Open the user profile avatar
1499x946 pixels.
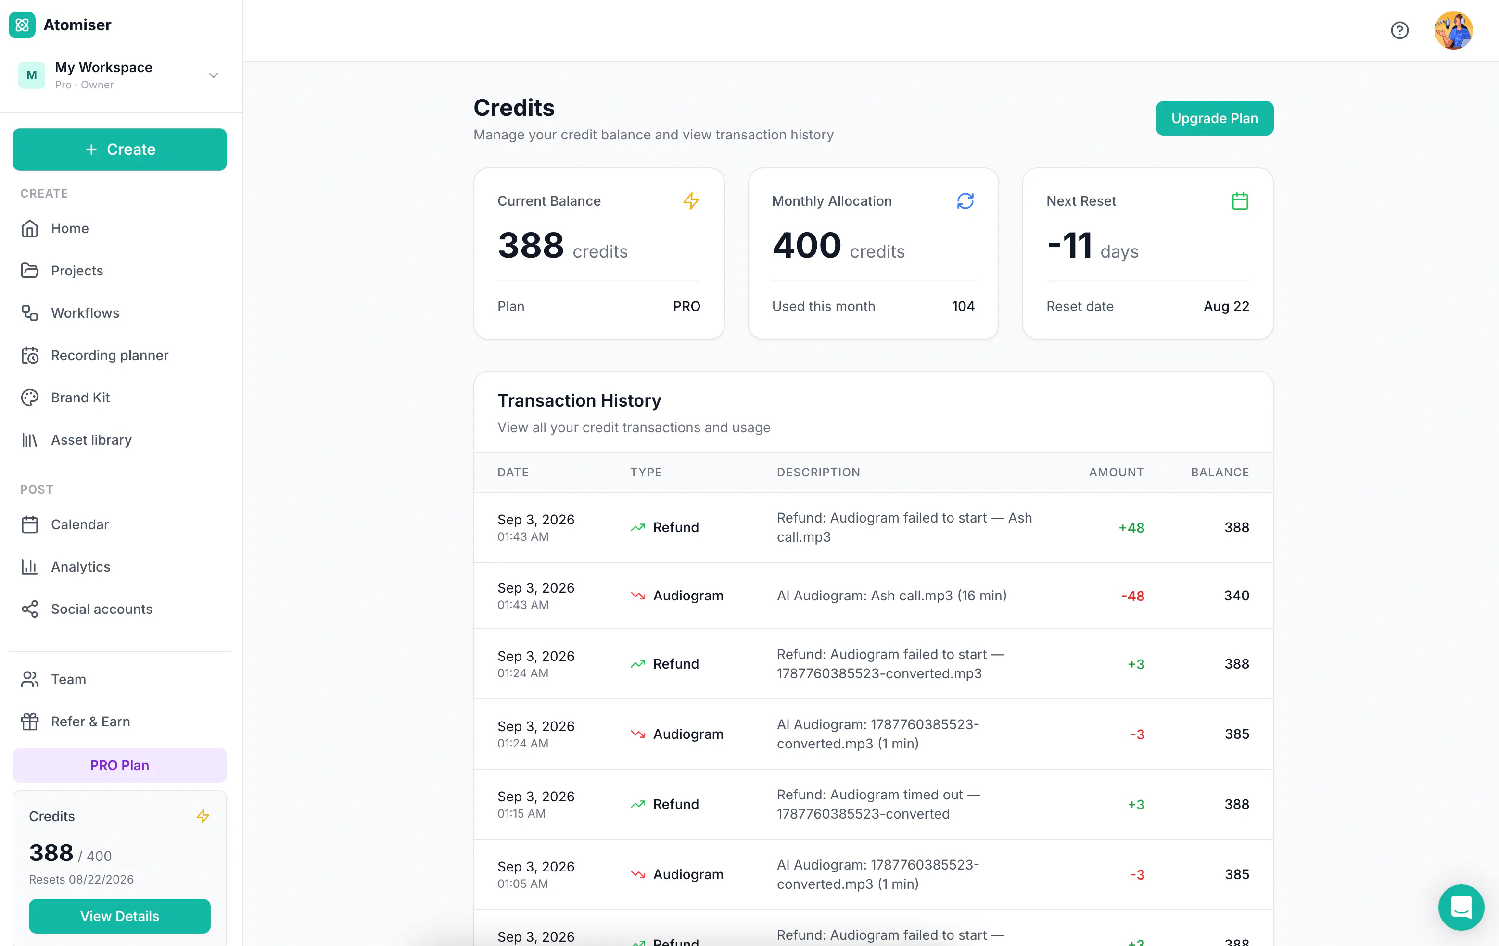tap(1453, 30)
